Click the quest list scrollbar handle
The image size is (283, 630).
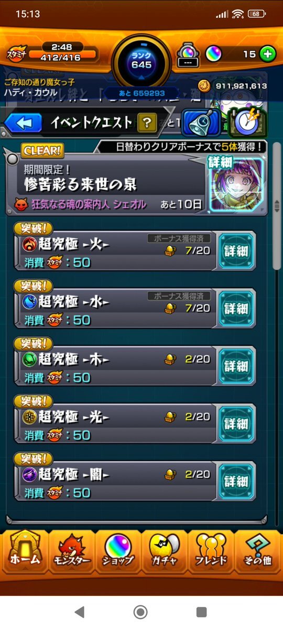point(277,206)
